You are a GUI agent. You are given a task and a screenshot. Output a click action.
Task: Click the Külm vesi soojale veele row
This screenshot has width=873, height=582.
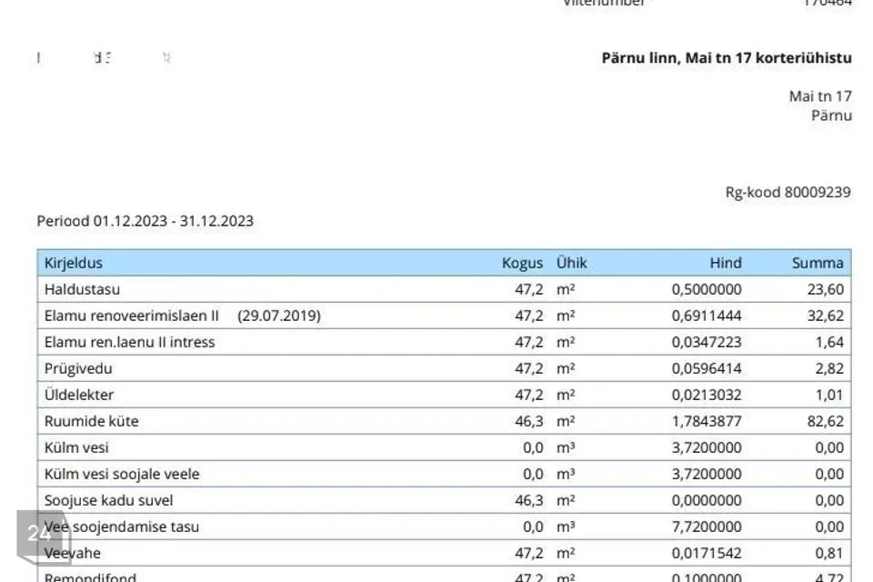122,474
